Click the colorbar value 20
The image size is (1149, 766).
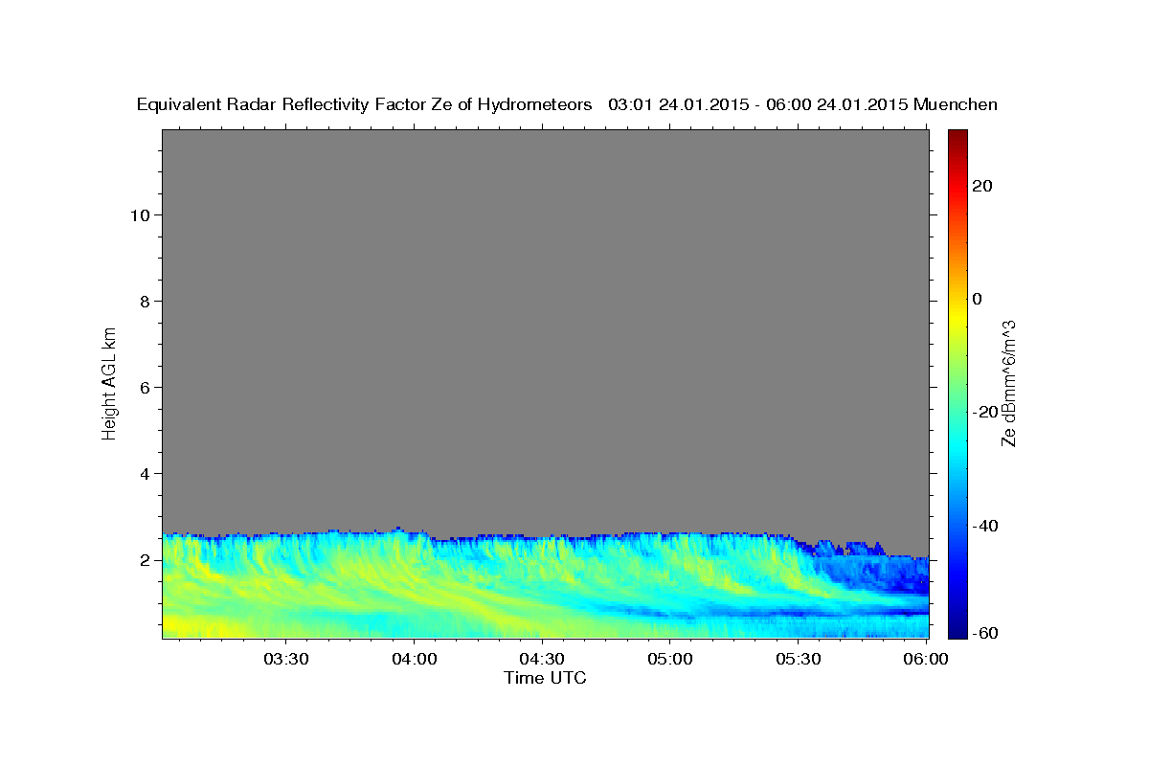tap(981, 186)
